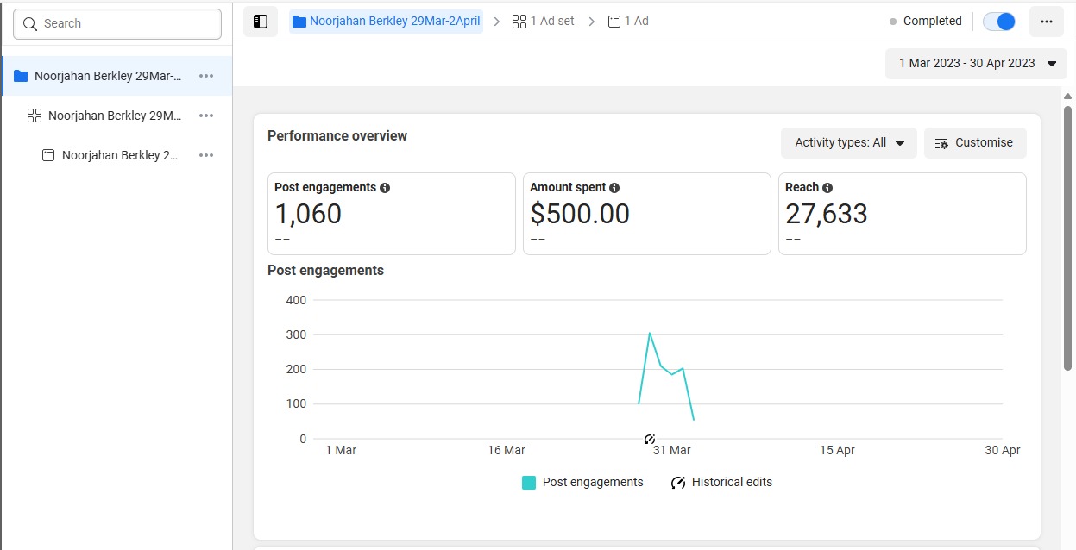The image size is (1076, 550).
Task: Click the campaign folder icon in sidebar
Action: [21, 76]
